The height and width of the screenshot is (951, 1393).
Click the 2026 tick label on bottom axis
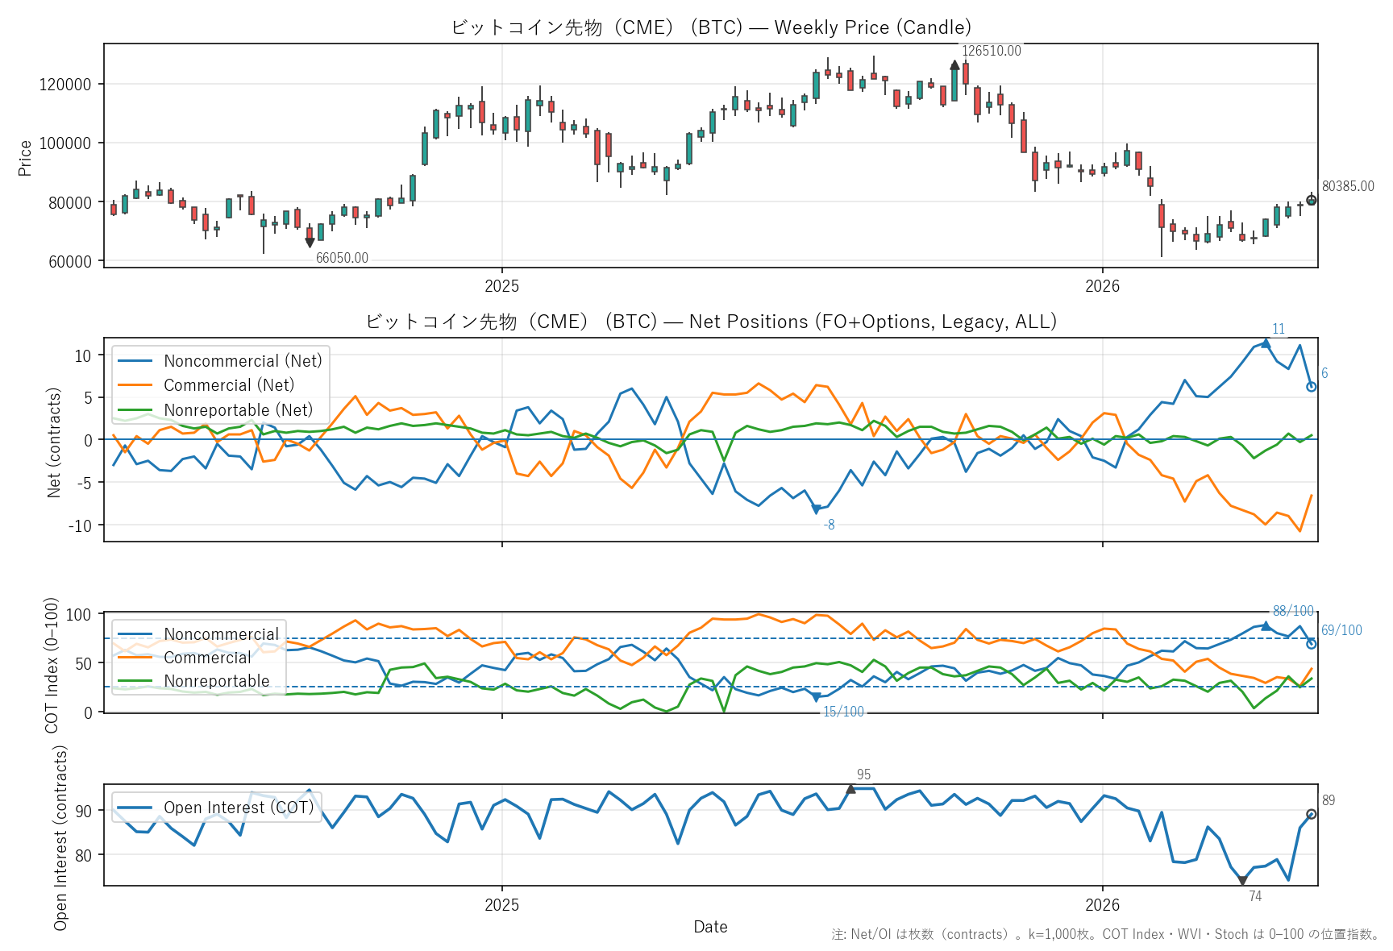click(1102, 905)
